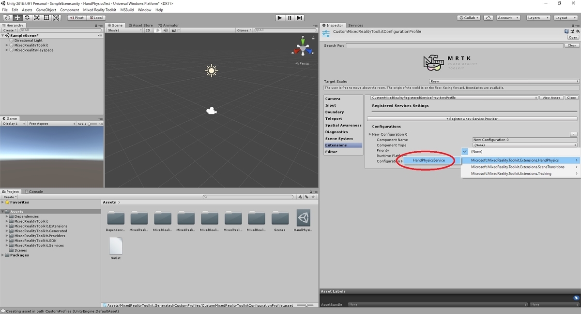Viewport: 581px width, 314px height.
Task: Toggle scene audio speaker icon
Action: point(166,30)
